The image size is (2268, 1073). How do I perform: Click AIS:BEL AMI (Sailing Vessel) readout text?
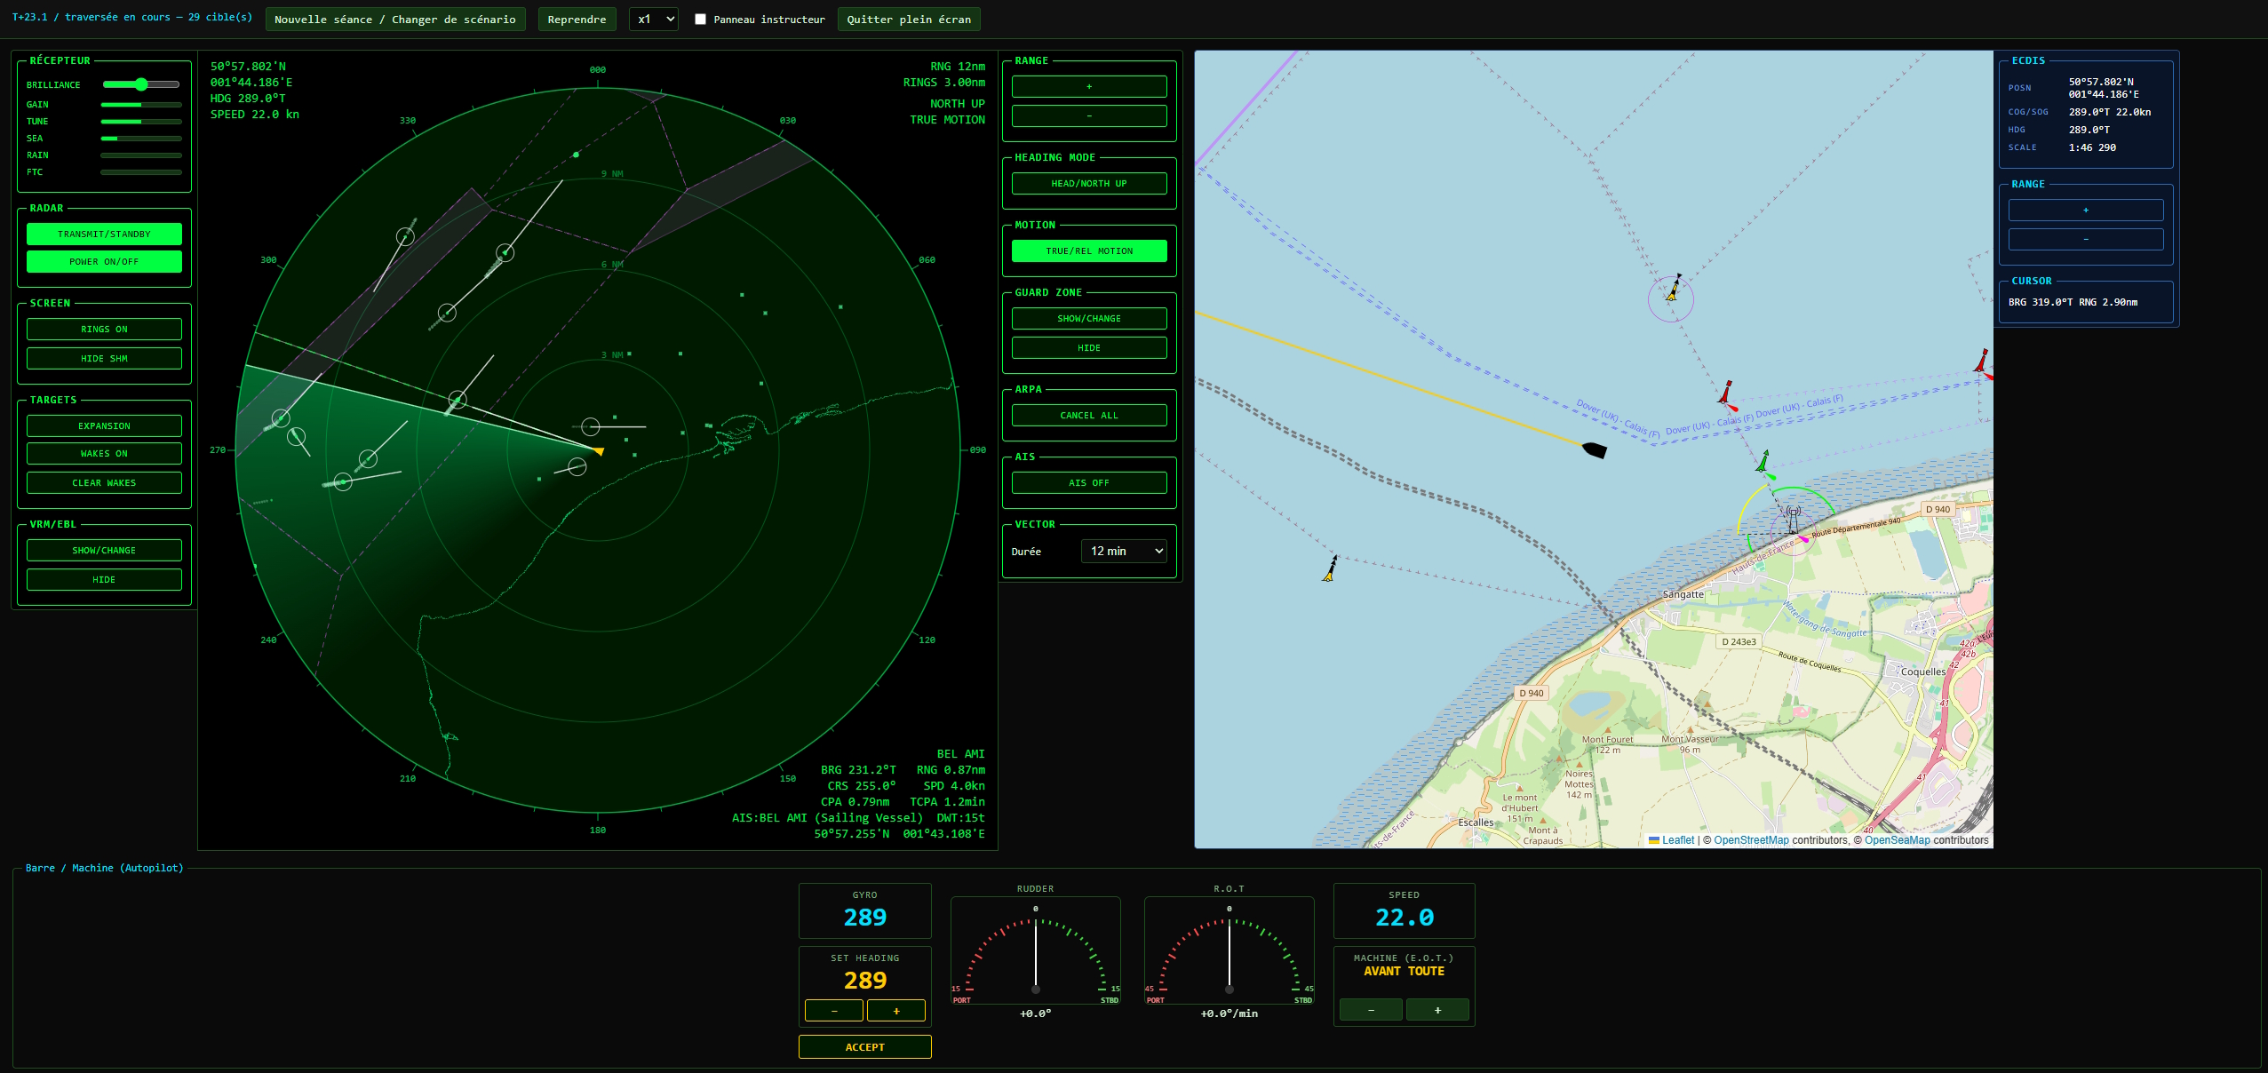pyautogui.click(x=827, y=818)
